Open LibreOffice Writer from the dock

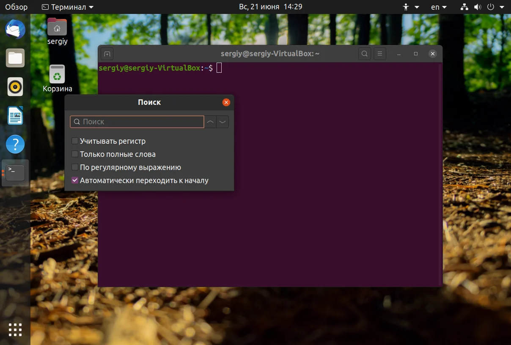(15, 115)
